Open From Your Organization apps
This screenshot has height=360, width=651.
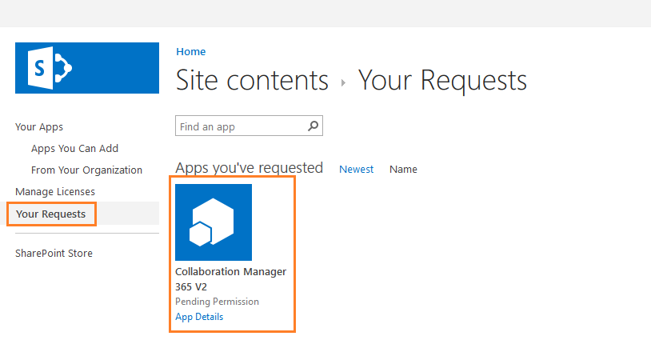86,170
